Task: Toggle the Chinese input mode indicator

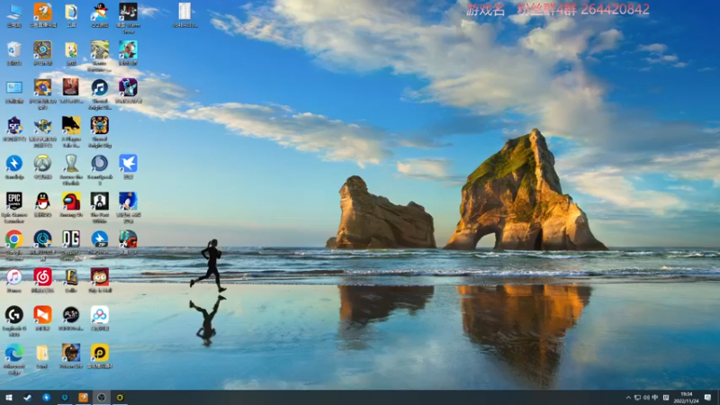Action: tap(655, 398)
